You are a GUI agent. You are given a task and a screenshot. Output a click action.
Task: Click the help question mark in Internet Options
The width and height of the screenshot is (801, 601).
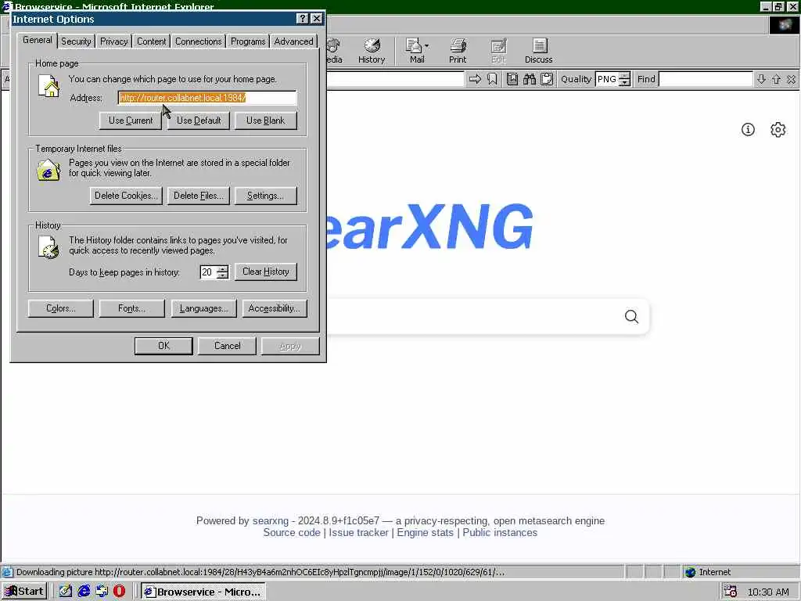pos(303,19)
